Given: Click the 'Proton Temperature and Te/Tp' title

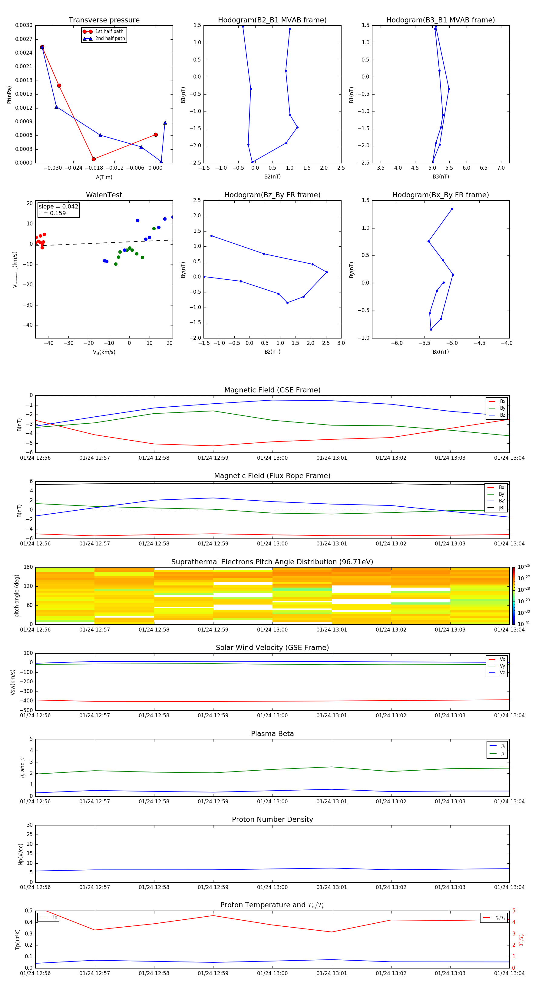Looking at the screenshot, I should click(x=272, y=905).
